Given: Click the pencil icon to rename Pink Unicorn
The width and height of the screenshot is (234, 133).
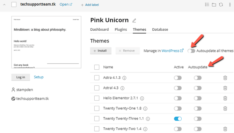Looking at the screenshot, I should point(134,21).
